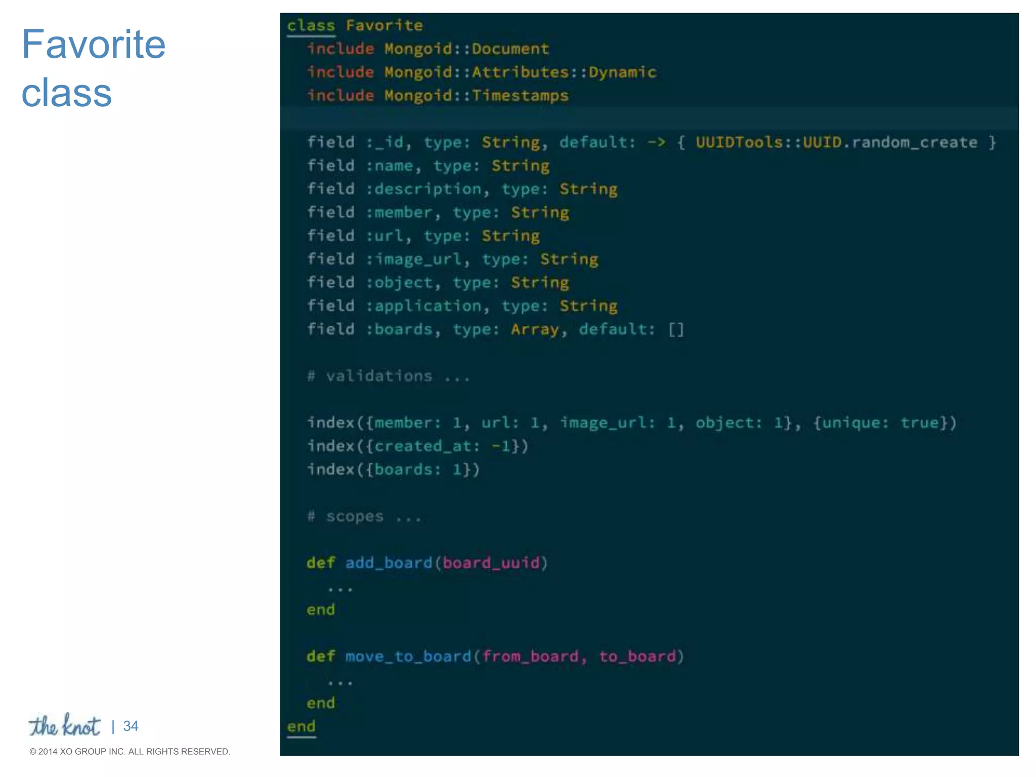Click the unique: true index line
The height and width of the screenshot is (777, 1036).
(631, 423)
